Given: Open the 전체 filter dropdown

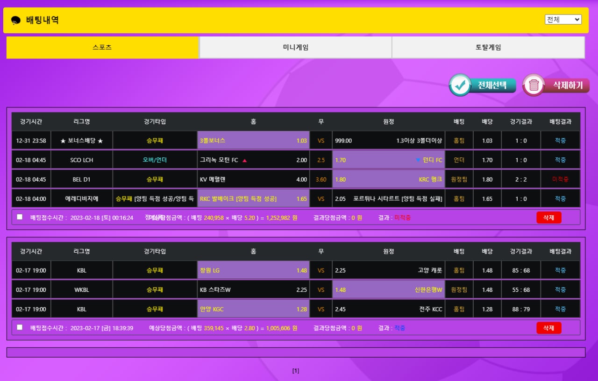Looking at the screenshot, I should pyautogui.click(x=563, y=20).
